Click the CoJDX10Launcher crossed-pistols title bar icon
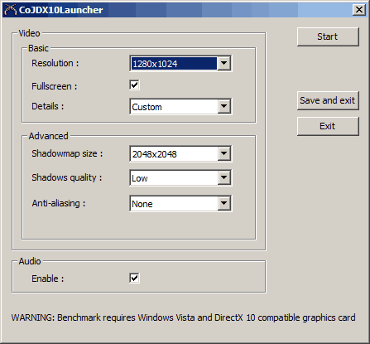This screenshot has width=370, height=344. coord(11,10)
